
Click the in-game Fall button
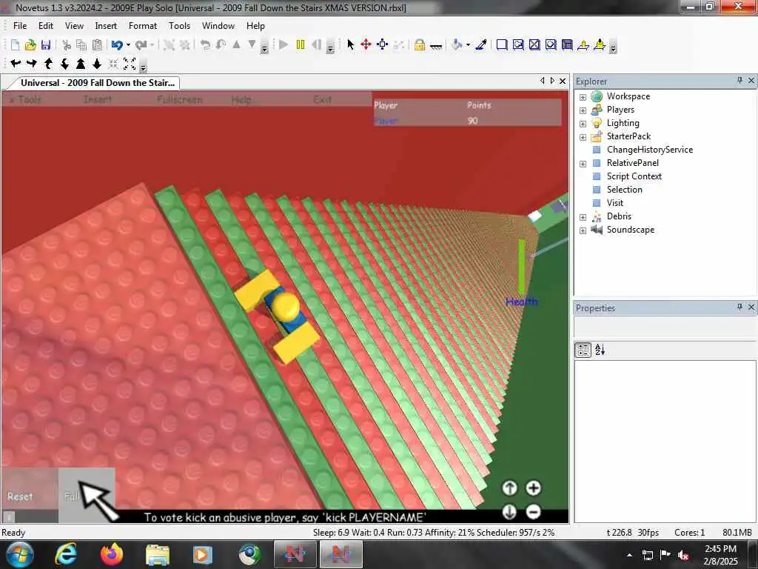point(87,496)
